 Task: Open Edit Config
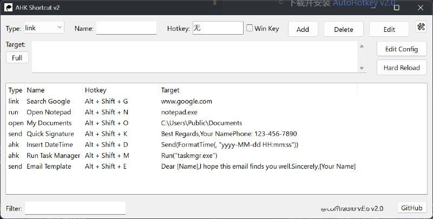pyautogui.click(x=401, y=49)
